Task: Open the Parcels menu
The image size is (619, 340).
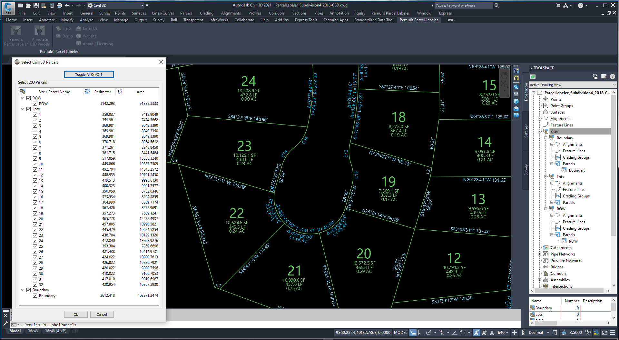Action: click(186, 13)
